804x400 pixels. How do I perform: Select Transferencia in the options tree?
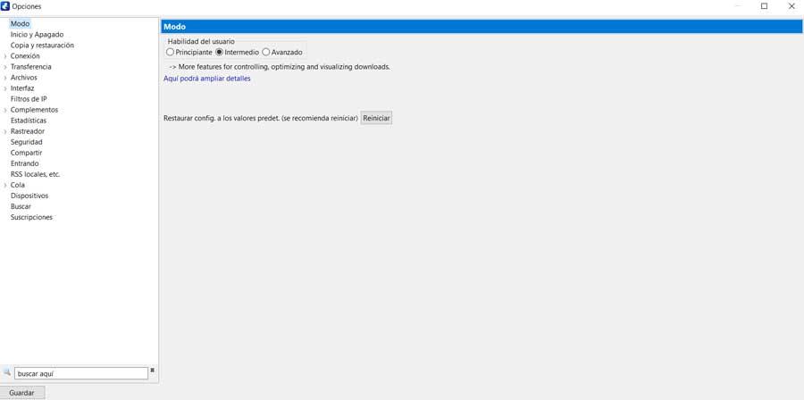(30, 67)
